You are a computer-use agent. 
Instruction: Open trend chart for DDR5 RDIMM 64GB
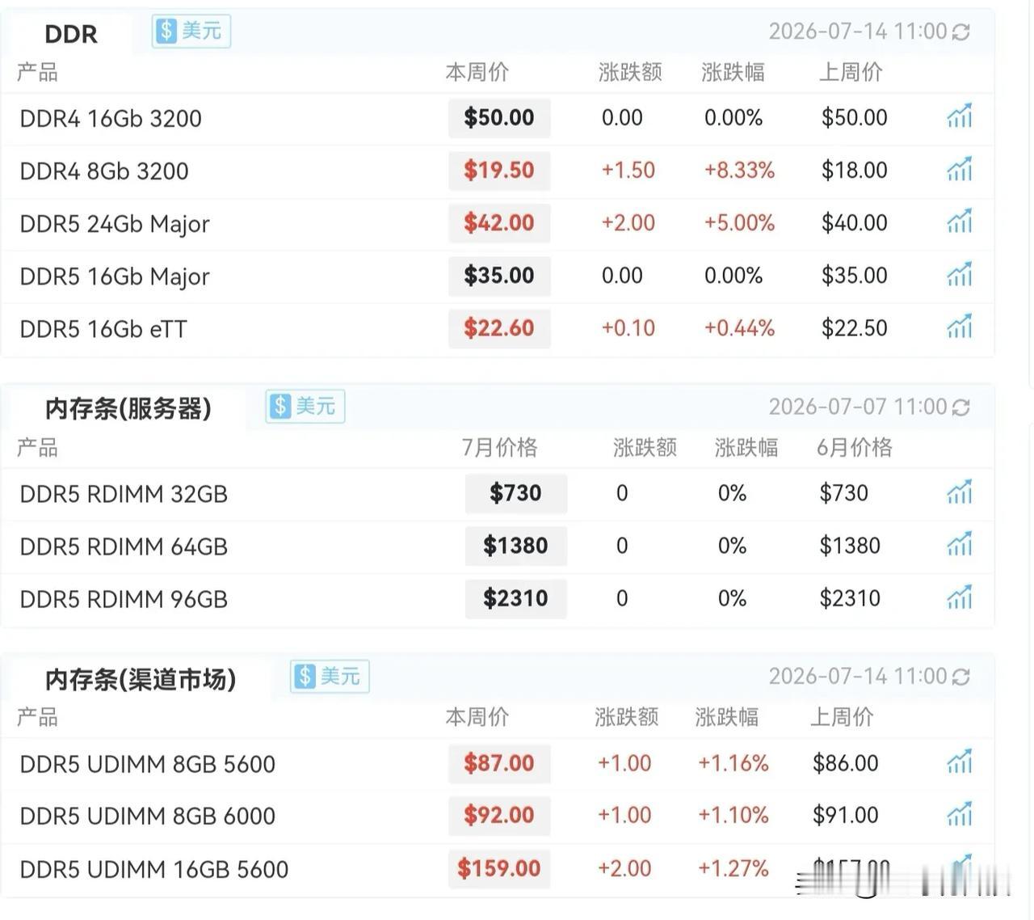(960, 545)
